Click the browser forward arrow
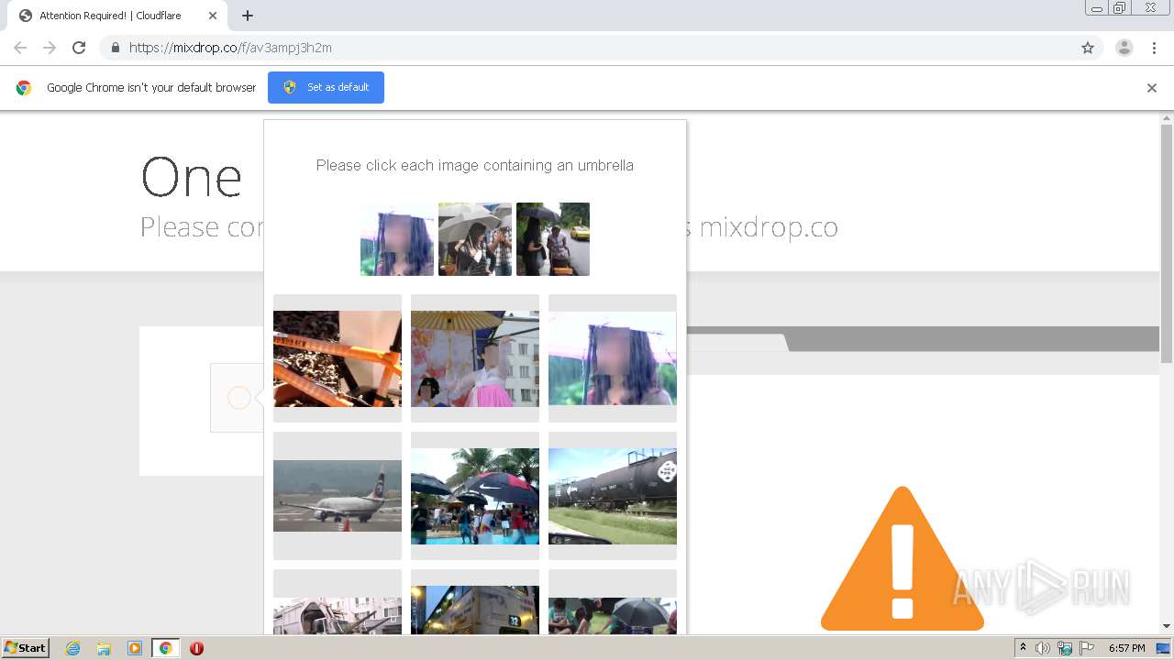 click(50, 48)
